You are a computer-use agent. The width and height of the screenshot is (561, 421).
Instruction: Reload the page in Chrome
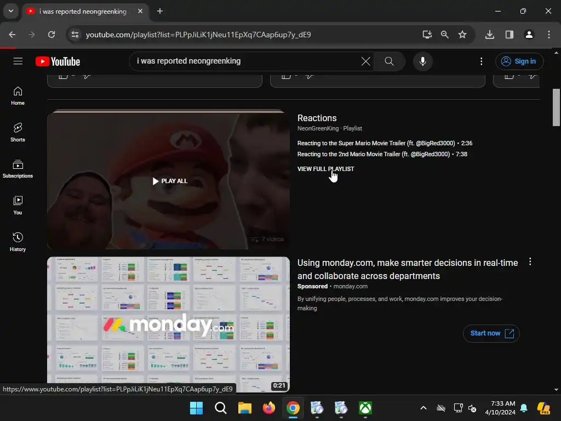coord(51,35)
